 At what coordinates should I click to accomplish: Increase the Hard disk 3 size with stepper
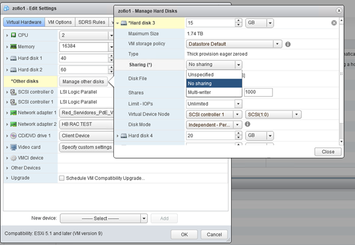click(x=239, y=21)
